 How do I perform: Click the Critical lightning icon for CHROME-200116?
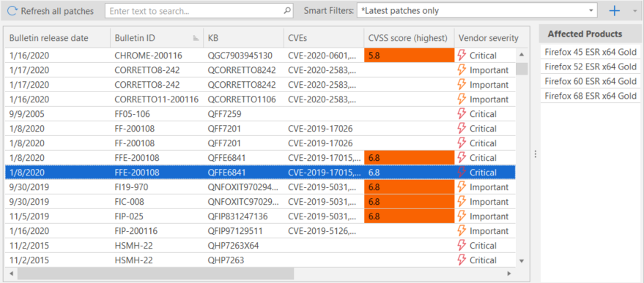462,56
